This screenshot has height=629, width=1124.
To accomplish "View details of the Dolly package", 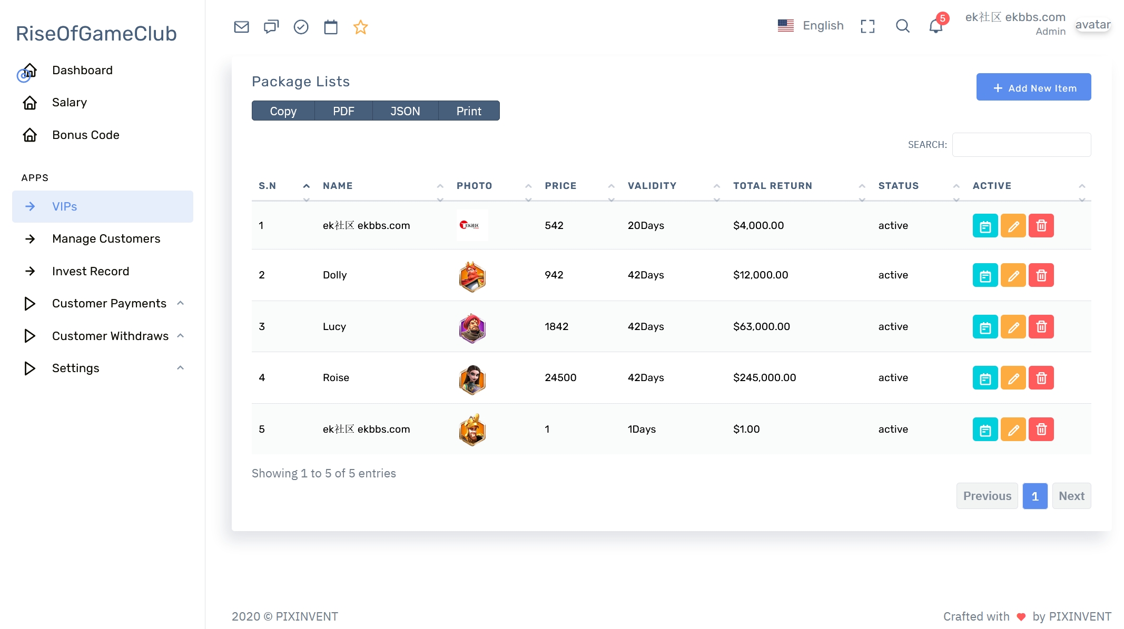I will (985, 275).
